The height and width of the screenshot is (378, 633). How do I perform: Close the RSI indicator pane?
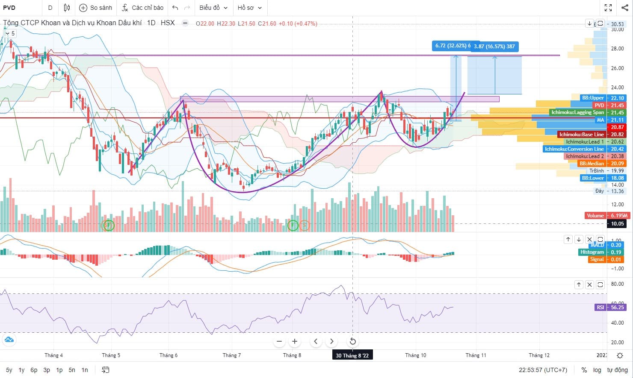click(x=589, y=284)
